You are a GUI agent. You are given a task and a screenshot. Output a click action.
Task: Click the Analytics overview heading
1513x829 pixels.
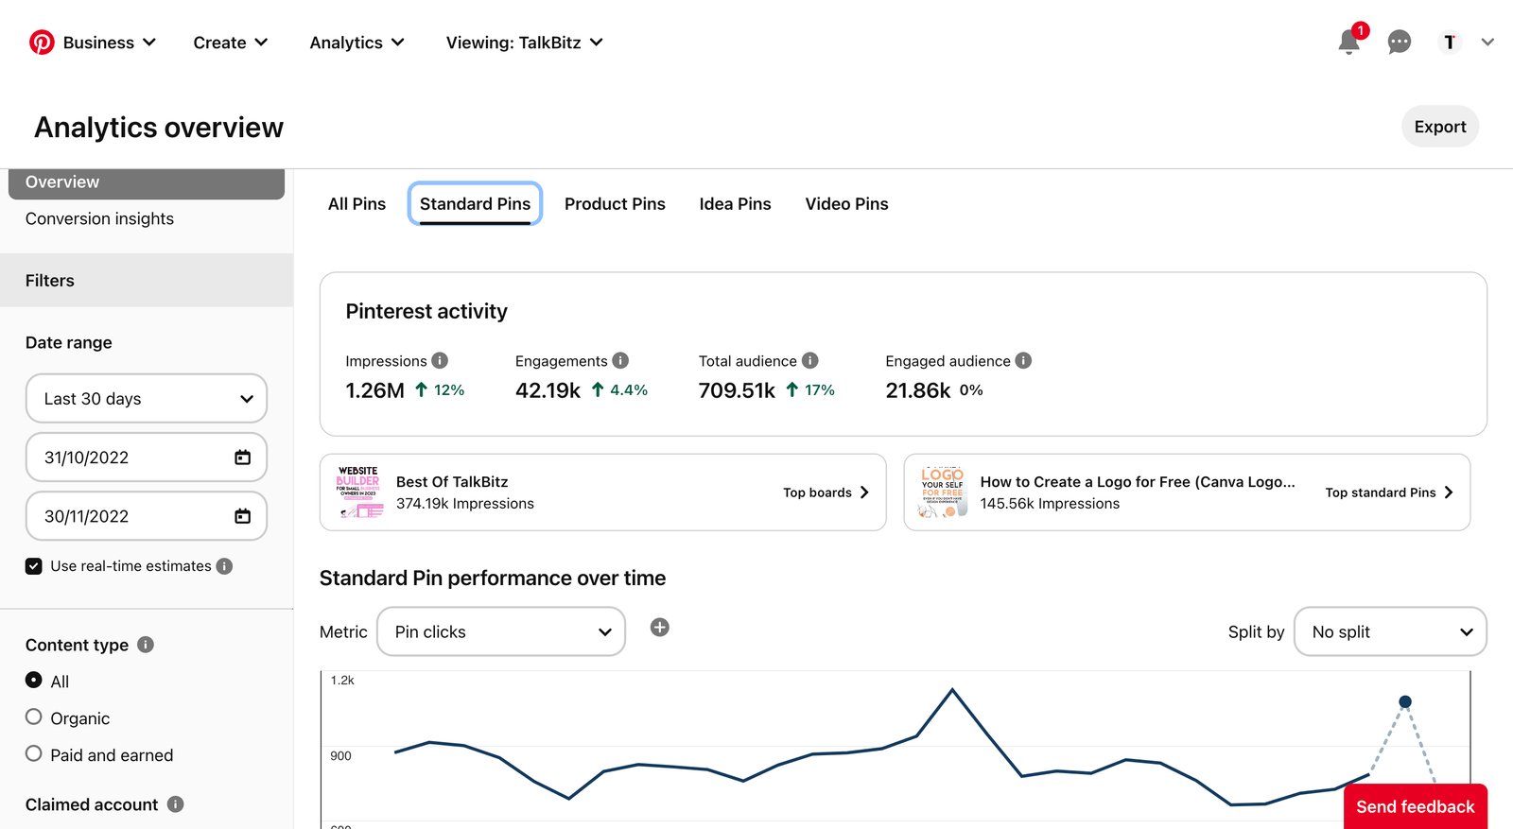click(159, 128)
